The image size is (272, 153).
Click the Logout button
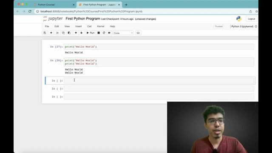click(251, 19)
